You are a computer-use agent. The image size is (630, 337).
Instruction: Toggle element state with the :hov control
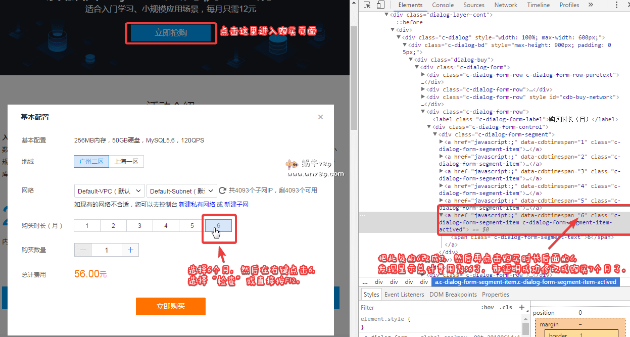[x=488, y=307]
